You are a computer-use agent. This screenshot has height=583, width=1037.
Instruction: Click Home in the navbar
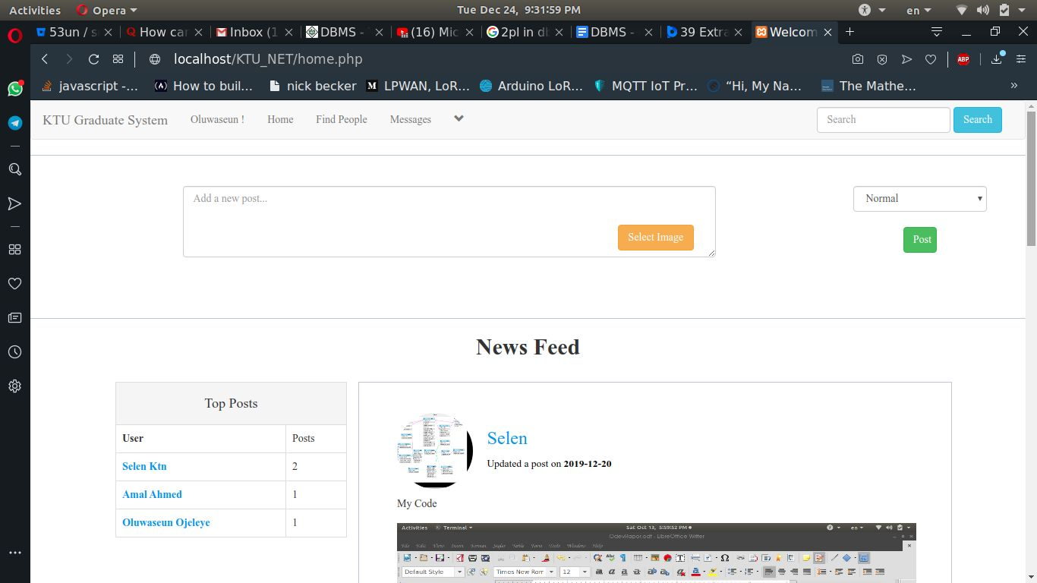point(280,119)
